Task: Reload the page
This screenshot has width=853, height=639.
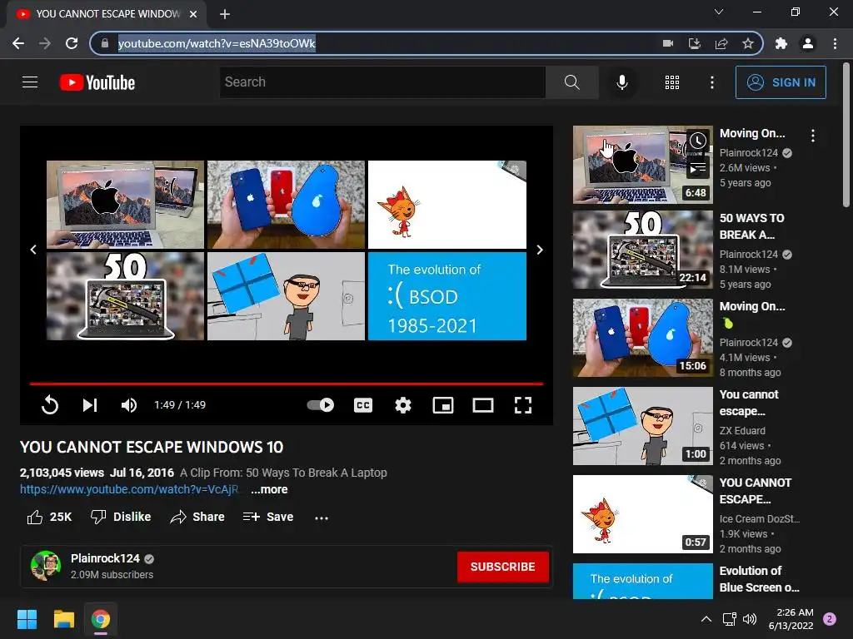Action: (x=72, y=43)
